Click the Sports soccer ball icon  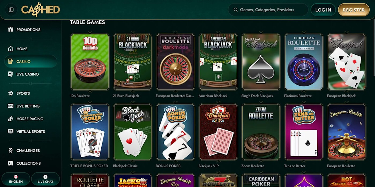coord(11,93)
